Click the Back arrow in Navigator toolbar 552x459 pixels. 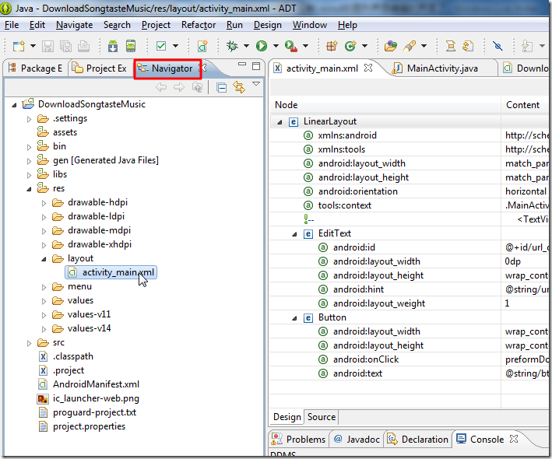(x=161, y=87)
